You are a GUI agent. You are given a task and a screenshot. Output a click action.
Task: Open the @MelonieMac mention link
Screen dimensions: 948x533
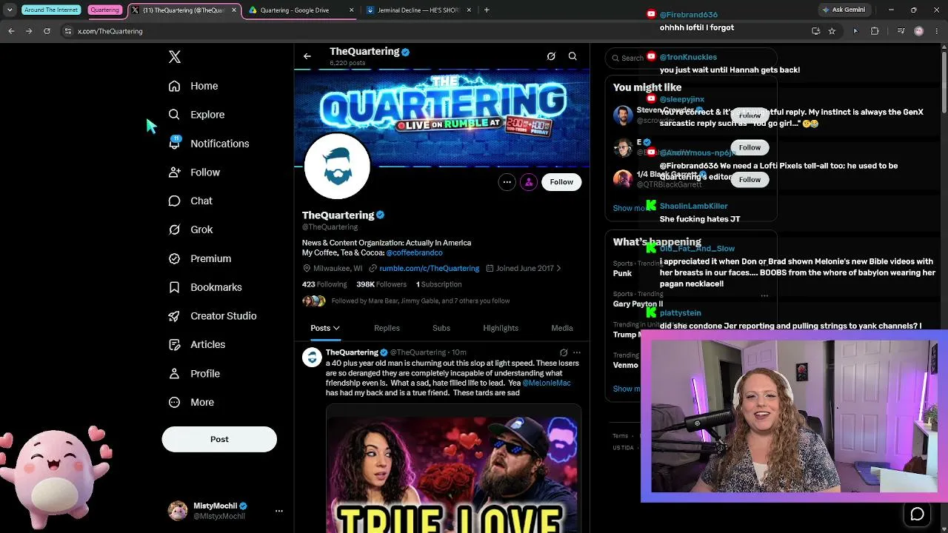click(x=547, y=383)
